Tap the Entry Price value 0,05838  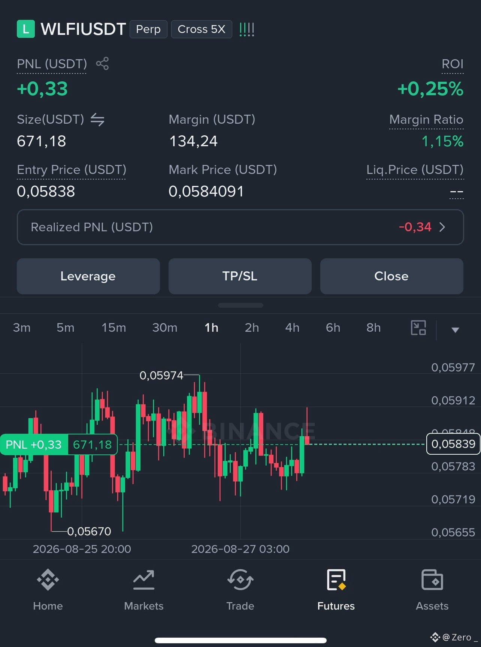pyautogui.click(x=46, y=192)
